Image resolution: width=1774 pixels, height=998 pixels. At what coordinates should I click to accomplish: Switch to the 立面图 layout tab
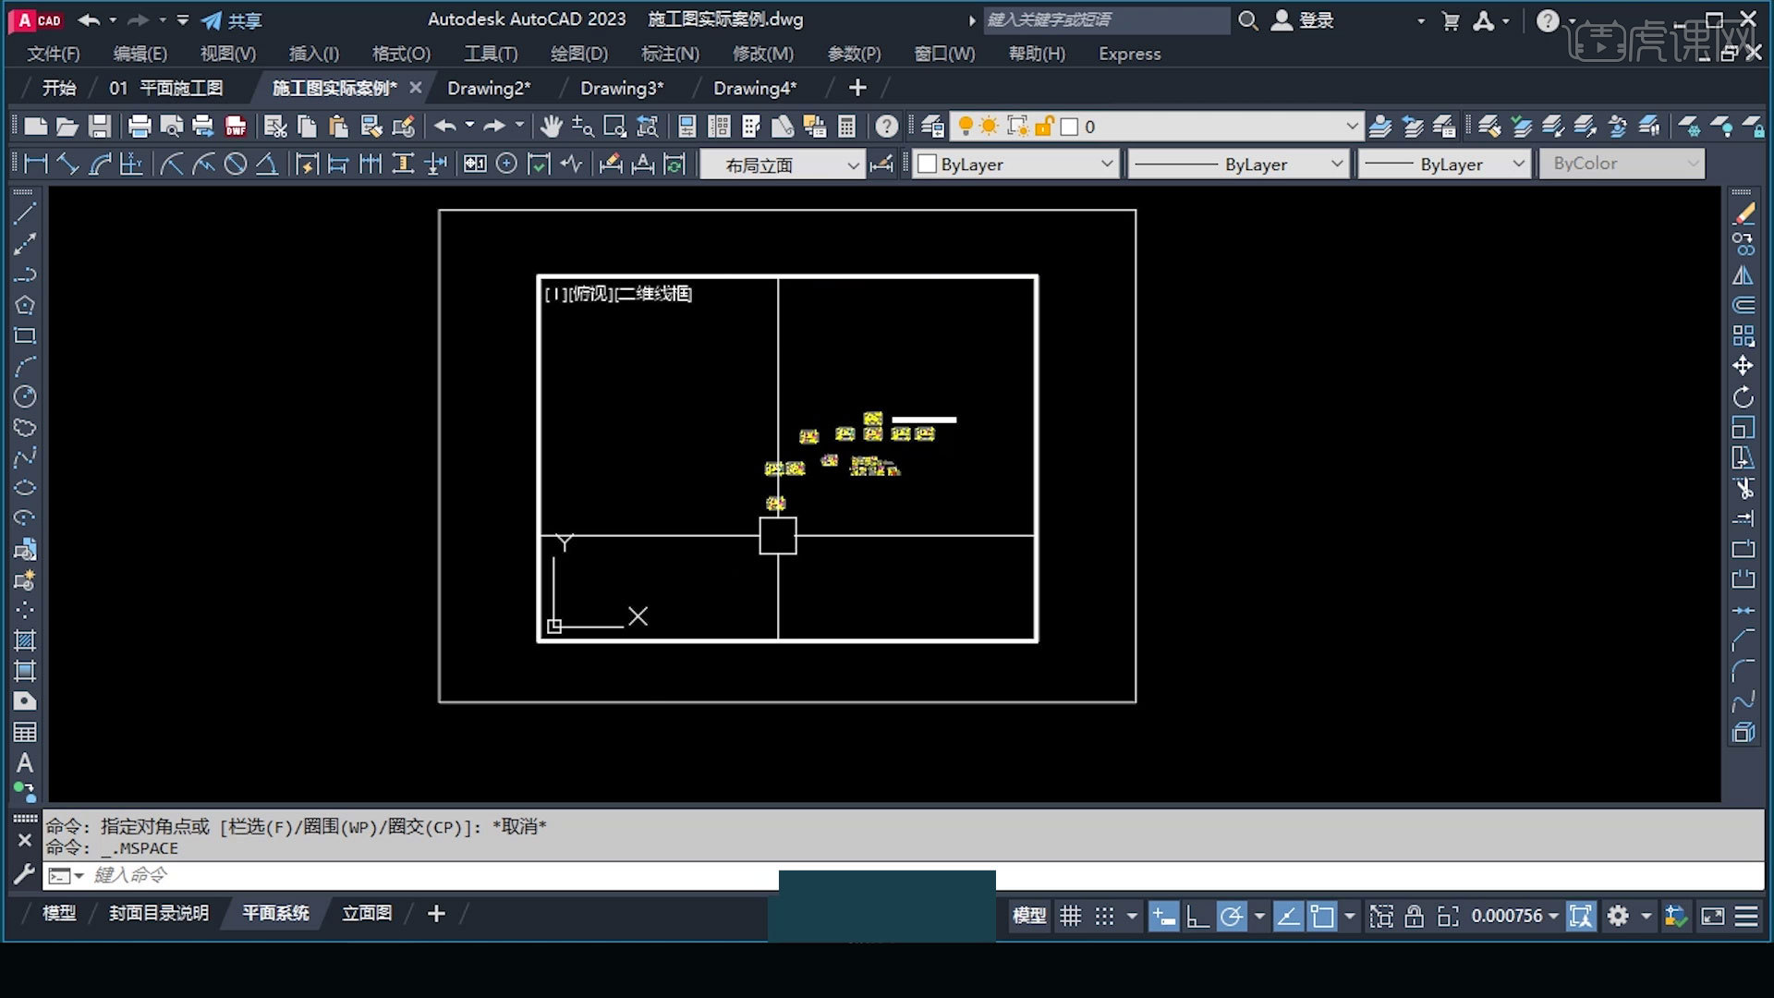tap(367, 913)
